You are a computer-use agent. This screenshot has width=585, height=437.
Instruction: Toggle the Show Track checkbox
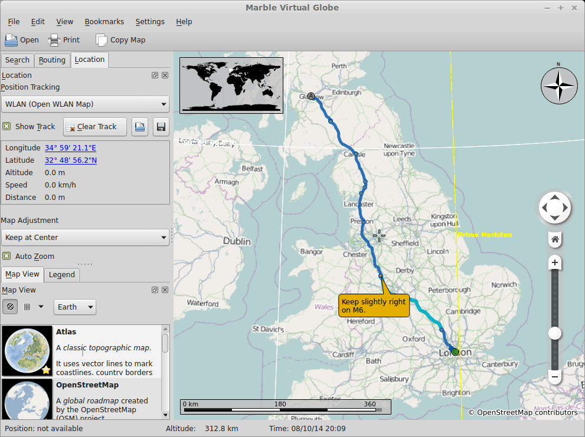pyautogui.click(x=6, y=126)
